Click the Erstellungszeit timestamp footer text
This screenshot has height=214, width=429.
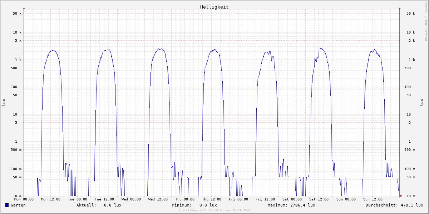tap(214, 210)
